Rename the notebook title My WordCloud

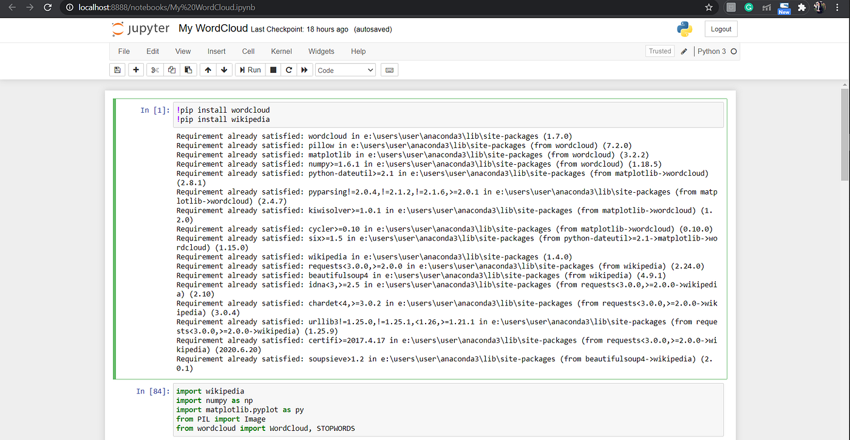click(213, 28)
